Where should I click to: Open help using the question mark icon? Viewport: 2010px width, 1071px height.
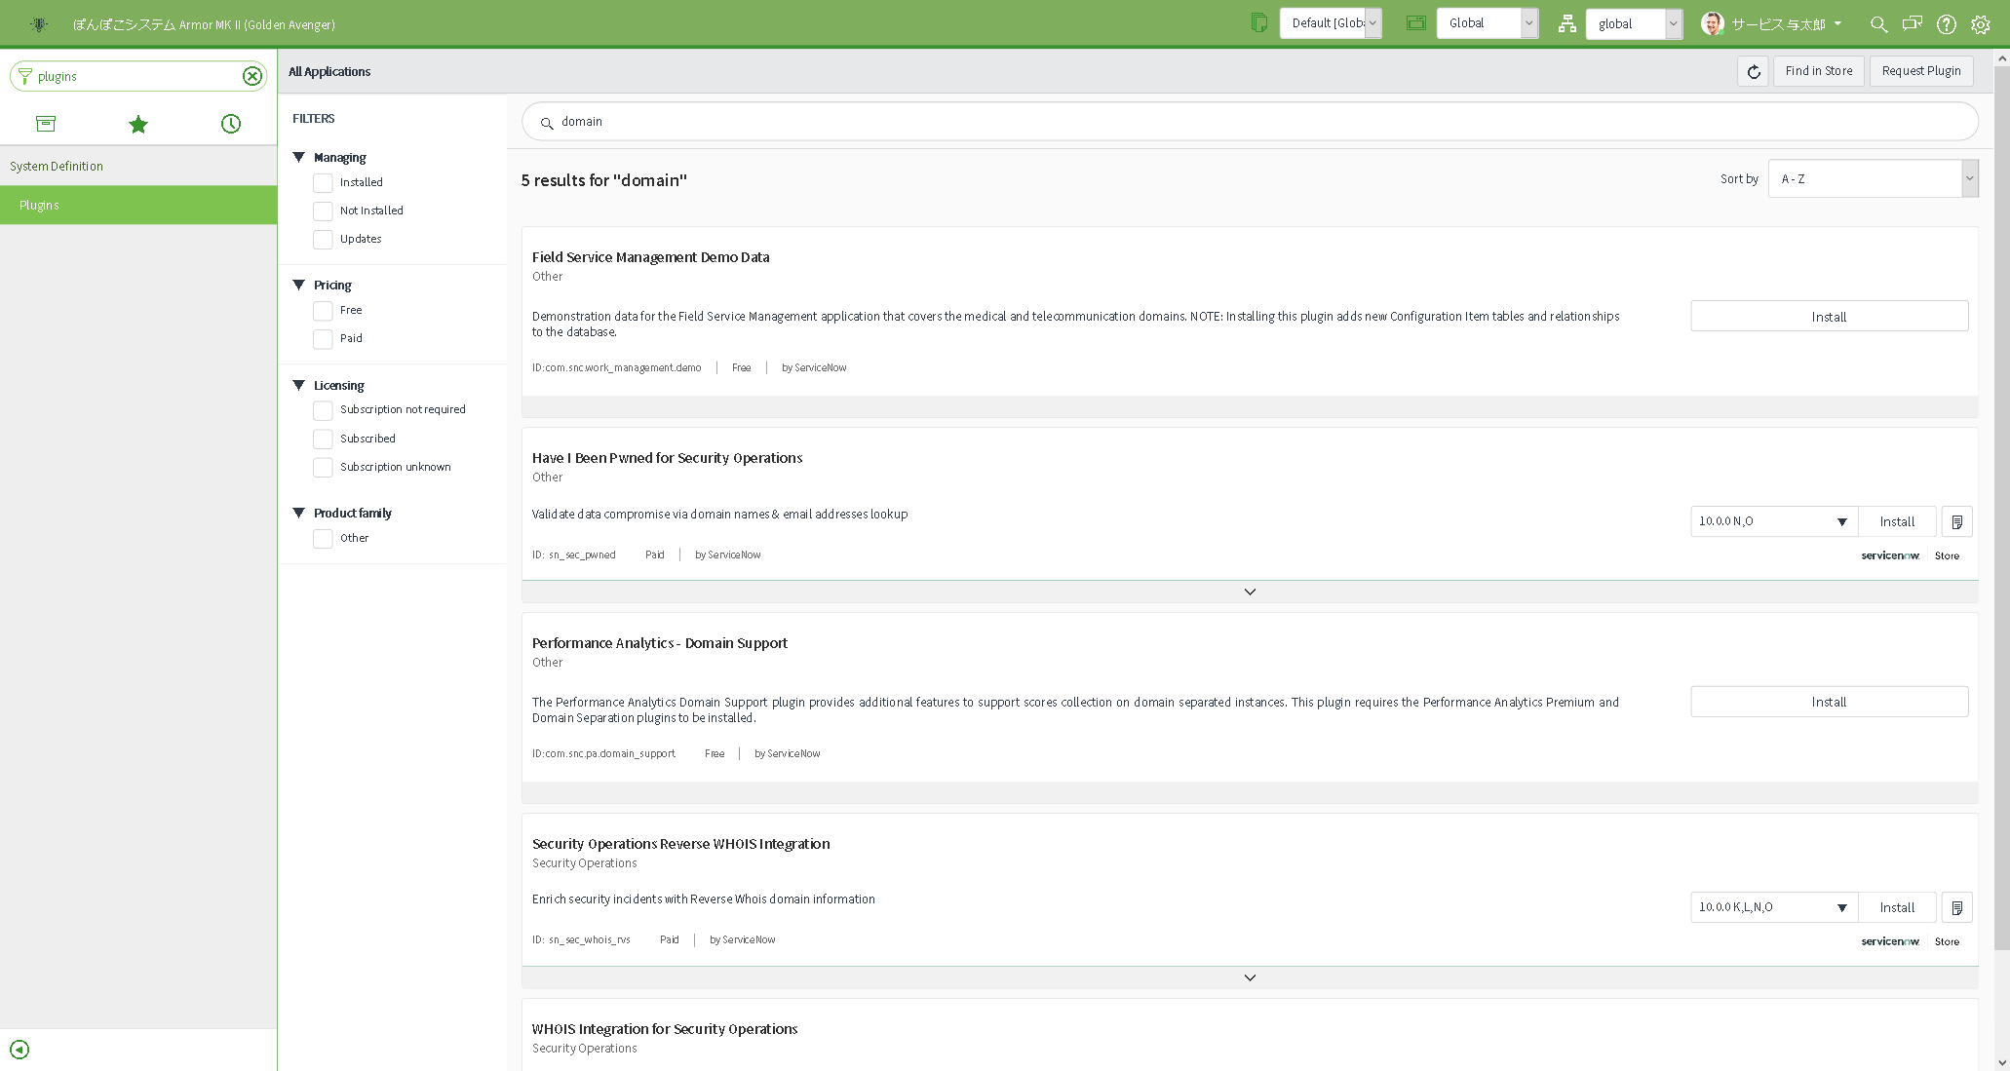(1946, 23)
